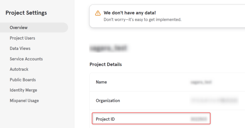Screen dimensions: 245x128
Task: Click the Project Settings heading
Action: coord(26,13)
